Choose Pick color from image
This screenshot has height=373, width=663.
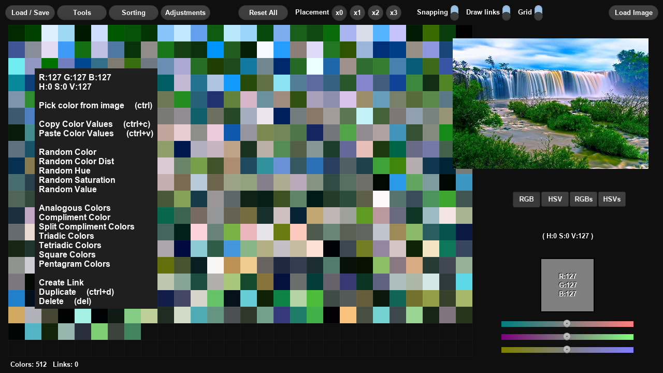click(x=81, y=105)
